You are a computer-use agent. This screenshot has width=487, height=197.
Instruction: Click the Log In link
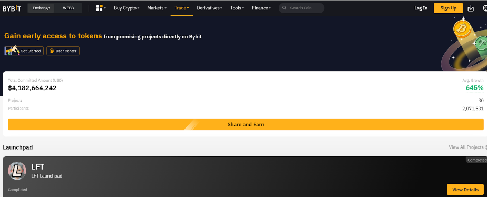pos(421,8)
